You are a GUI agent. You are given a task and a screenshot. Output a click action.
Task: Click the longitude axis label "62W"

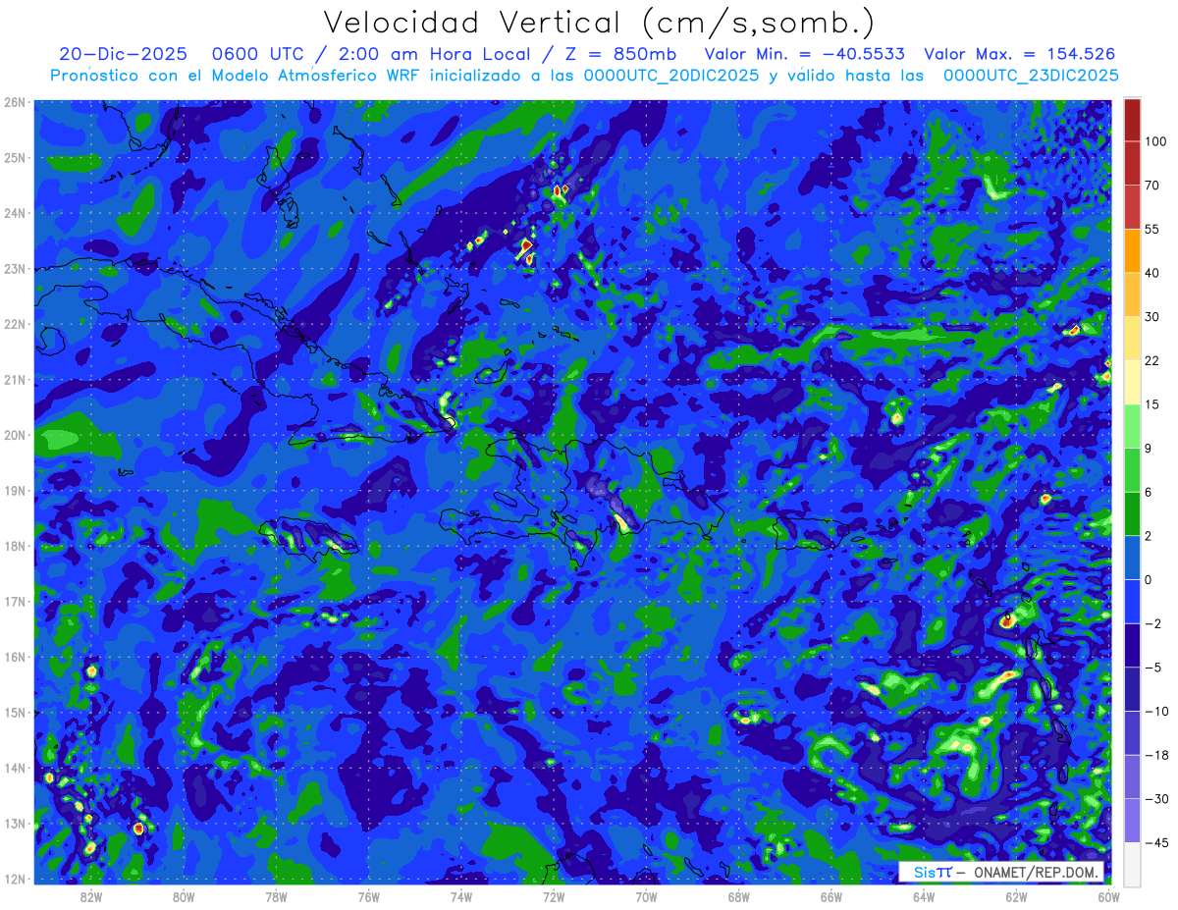1016,896
